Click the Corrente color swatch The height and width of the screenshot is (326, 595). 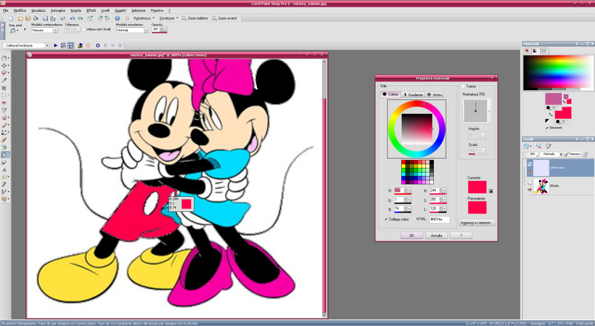click(x=477, y=187)
